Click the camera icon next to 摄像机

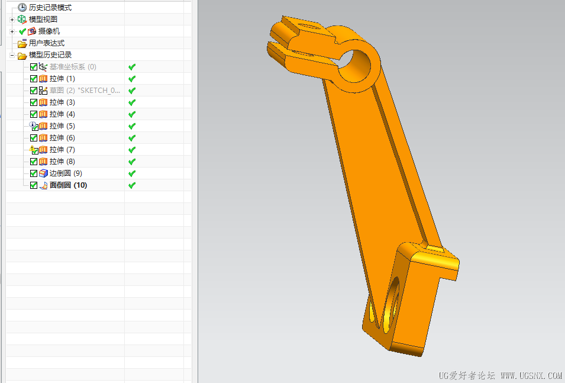(32, 31)
